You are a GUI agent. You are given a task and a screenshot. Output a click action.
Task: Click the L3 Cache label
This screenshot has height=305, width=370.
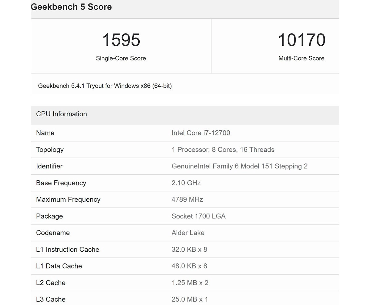click(51, 299)
